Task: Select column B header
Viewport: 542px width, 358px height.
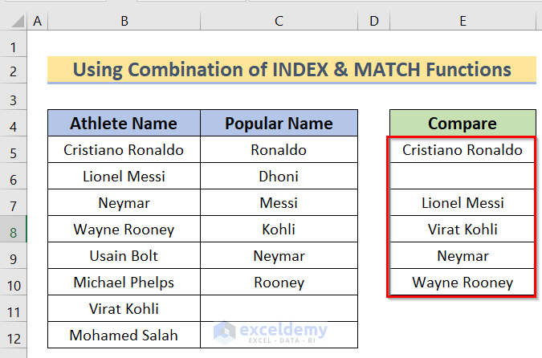Action: pyautogui.click(x=124, y=21)
